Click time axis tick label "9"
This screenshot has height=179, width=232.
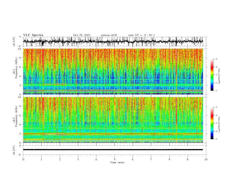[187, 159]
